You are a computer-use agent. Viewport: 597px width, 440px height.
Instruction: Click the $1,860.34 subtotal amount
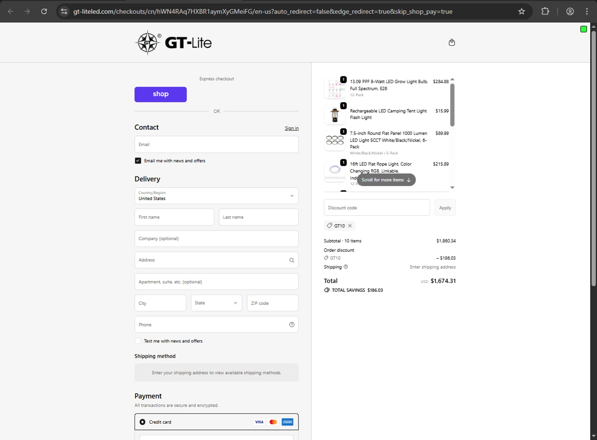pos(446,241)
